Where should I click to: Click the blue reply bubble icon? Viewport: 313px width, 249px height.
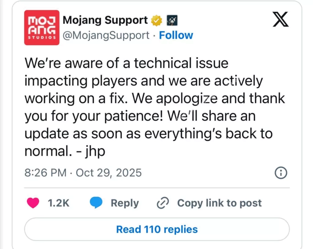pyautogui.click(x=96, y=203)
